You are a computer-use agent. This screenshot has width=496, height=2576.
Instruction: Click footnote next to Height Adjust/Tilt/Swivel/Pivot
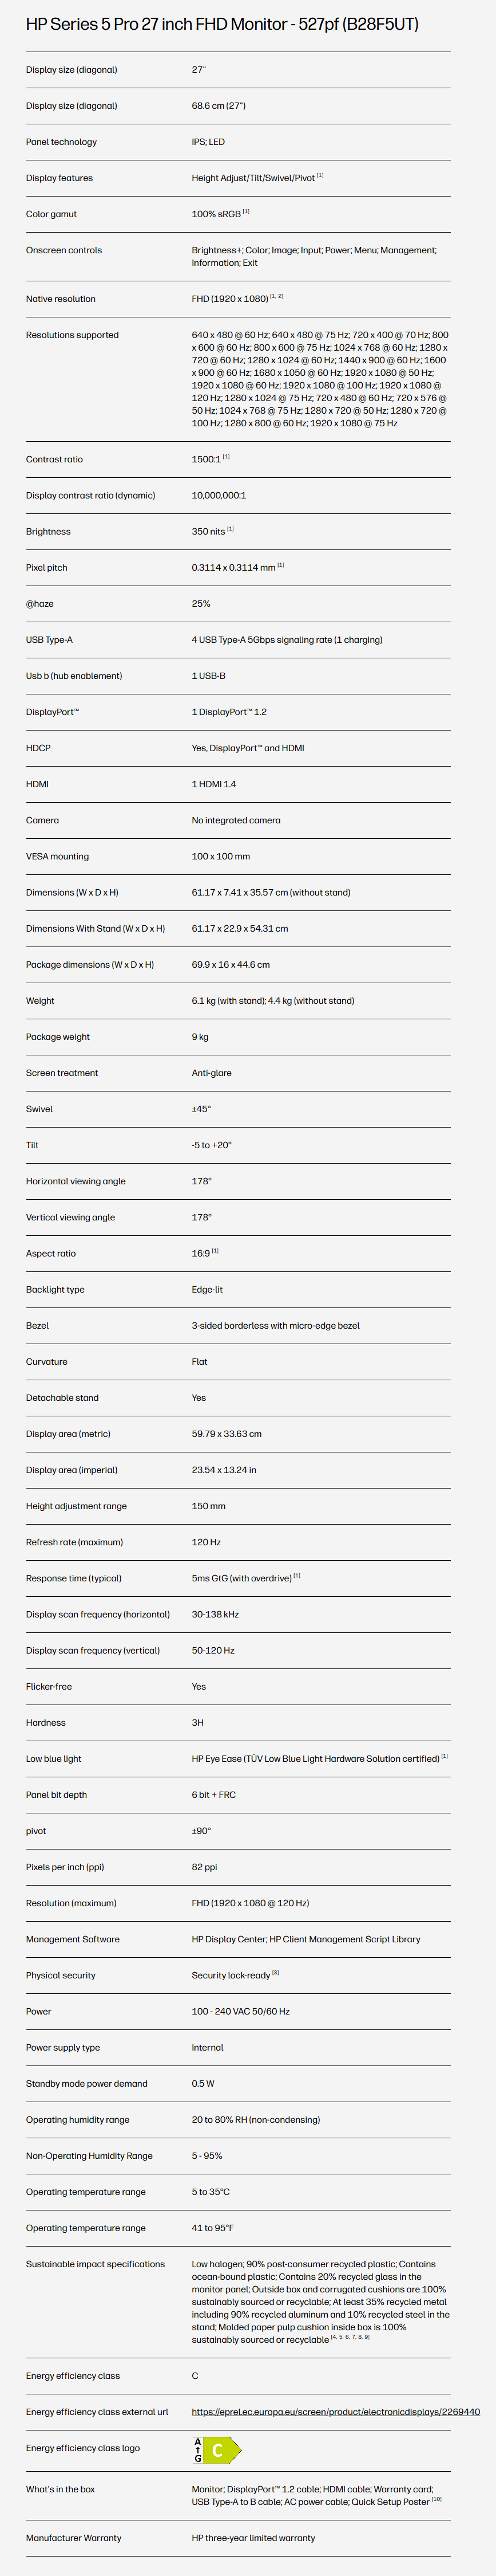pos(320,176)
